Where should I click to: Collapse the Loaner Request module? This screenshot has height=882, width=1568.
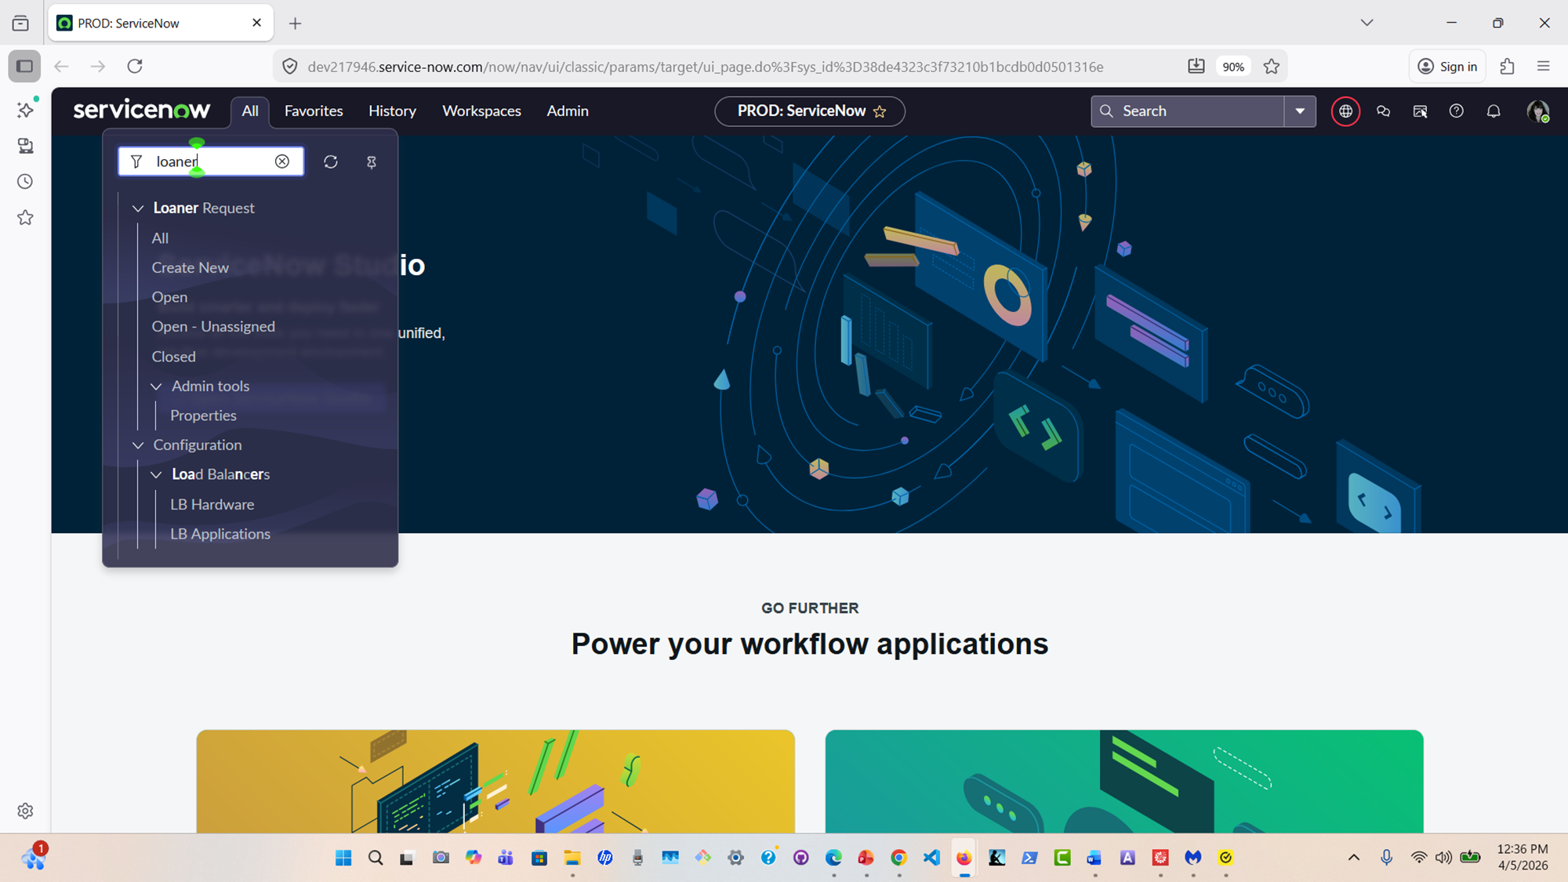(138, 208)
